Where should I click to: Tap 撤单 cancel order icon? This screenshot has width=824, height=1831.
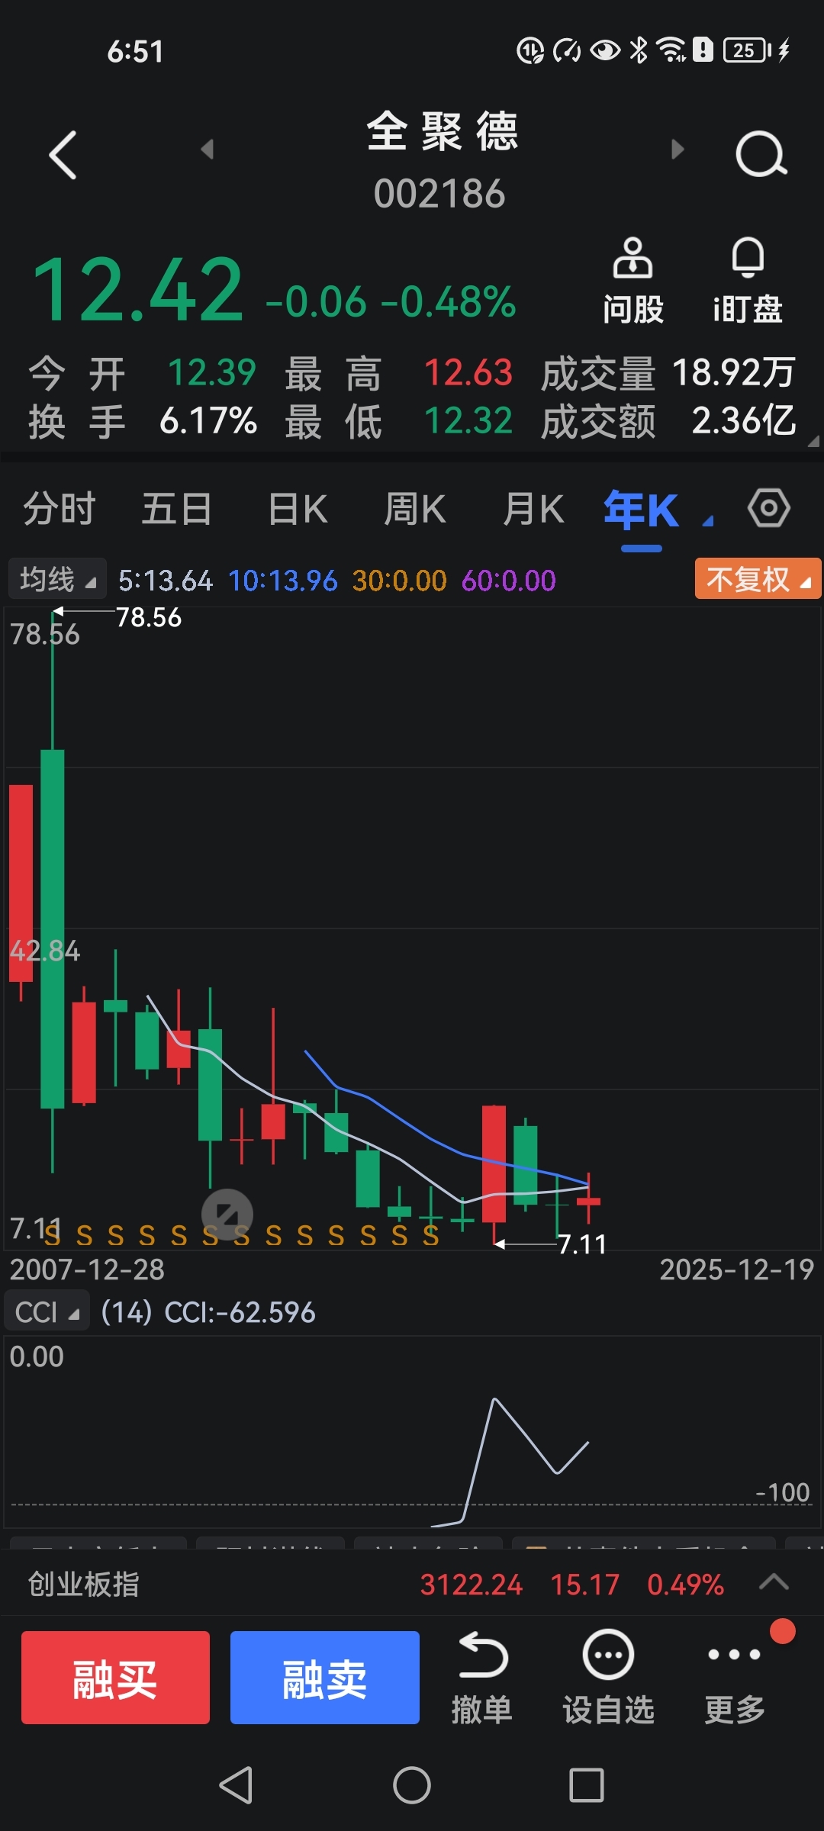[x=482, y=1676]
